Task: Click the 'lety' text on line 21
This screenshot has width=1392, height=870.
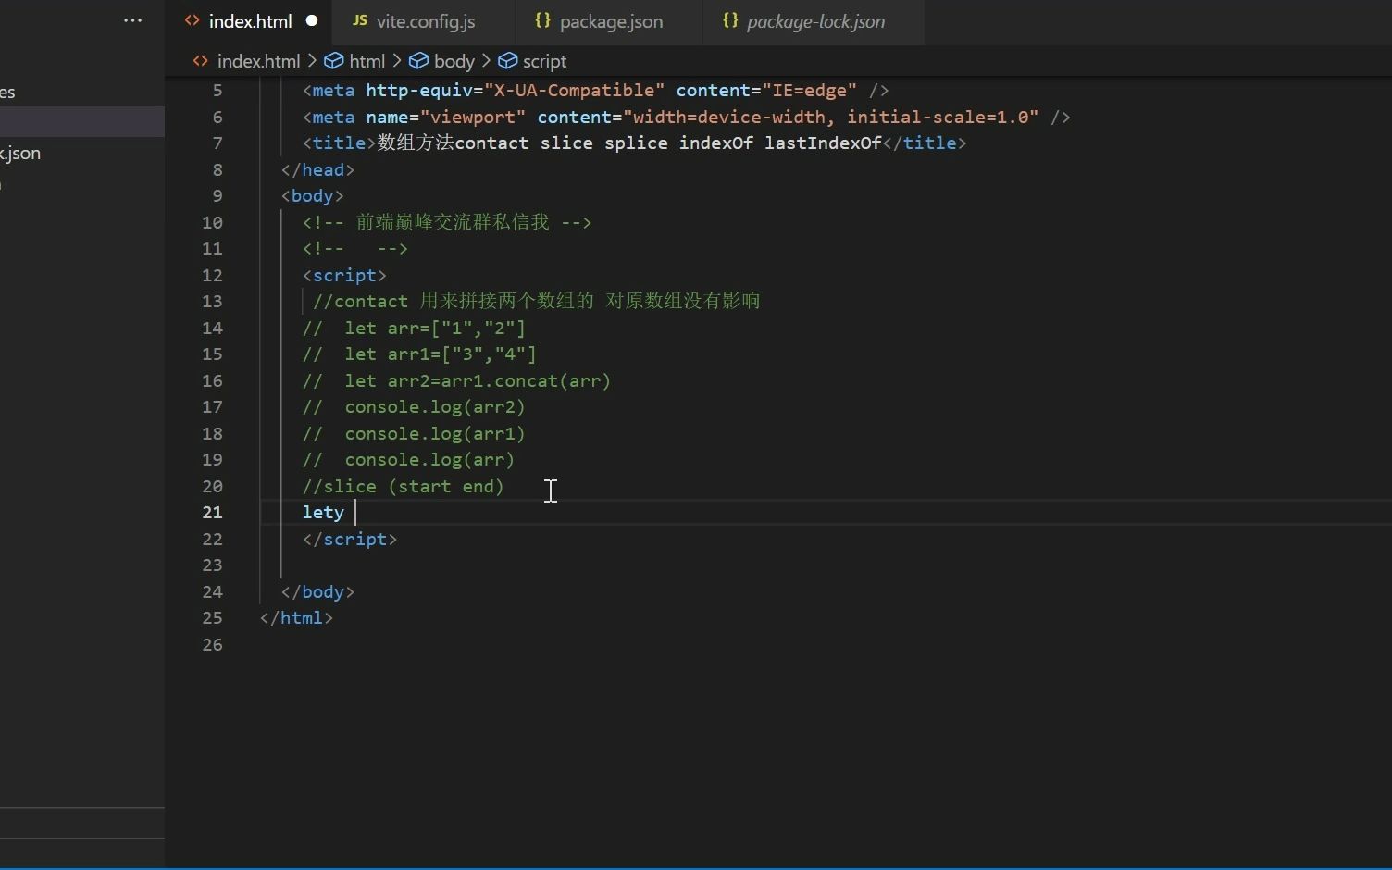Action: [x=323, y=513]
